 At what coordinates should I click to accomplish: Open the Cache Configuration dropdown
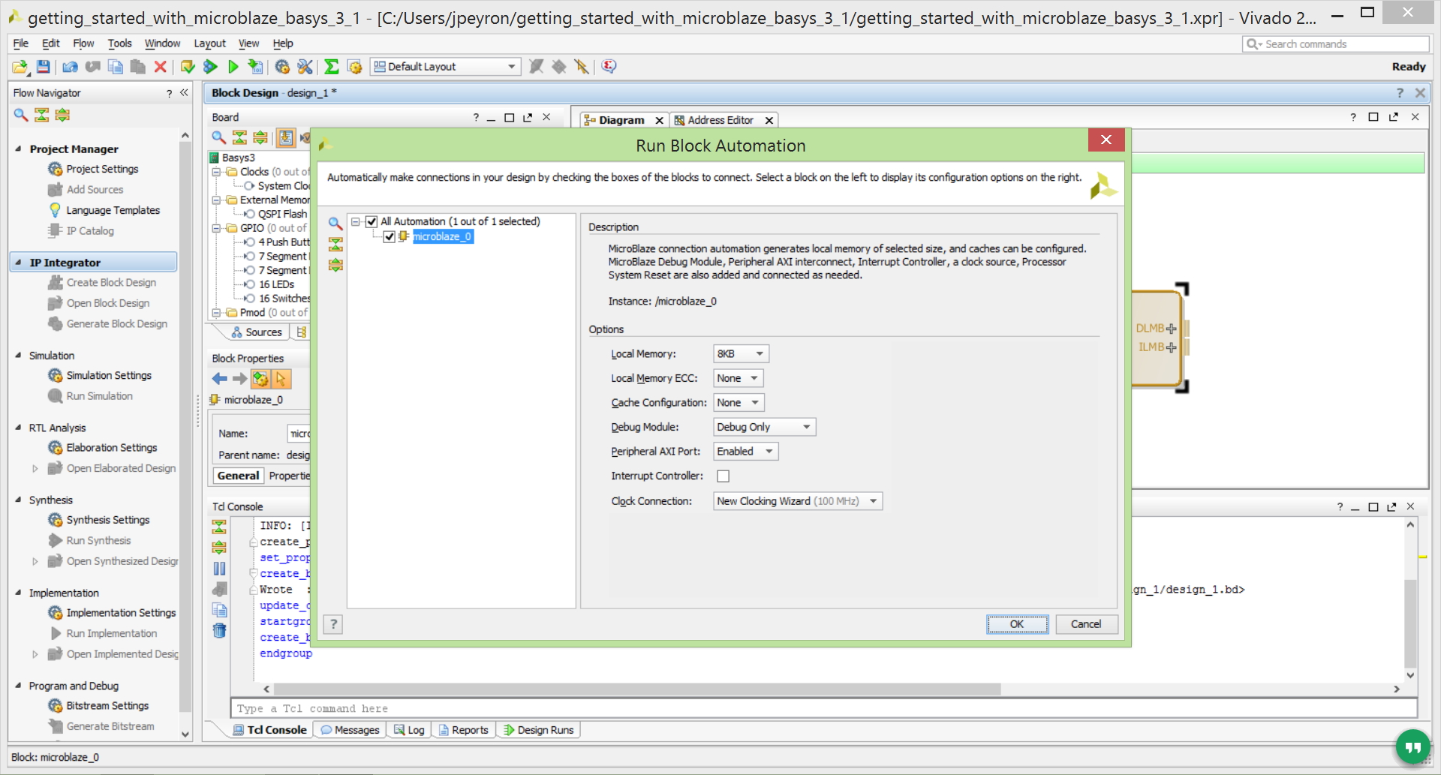click(739, 403)
